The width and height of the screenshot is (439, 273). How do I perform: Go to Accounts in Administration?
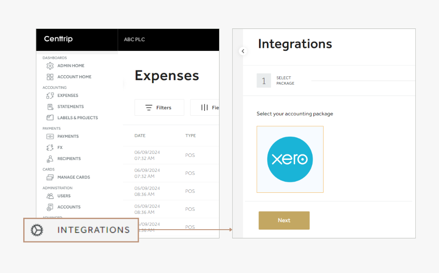[68, 207]
